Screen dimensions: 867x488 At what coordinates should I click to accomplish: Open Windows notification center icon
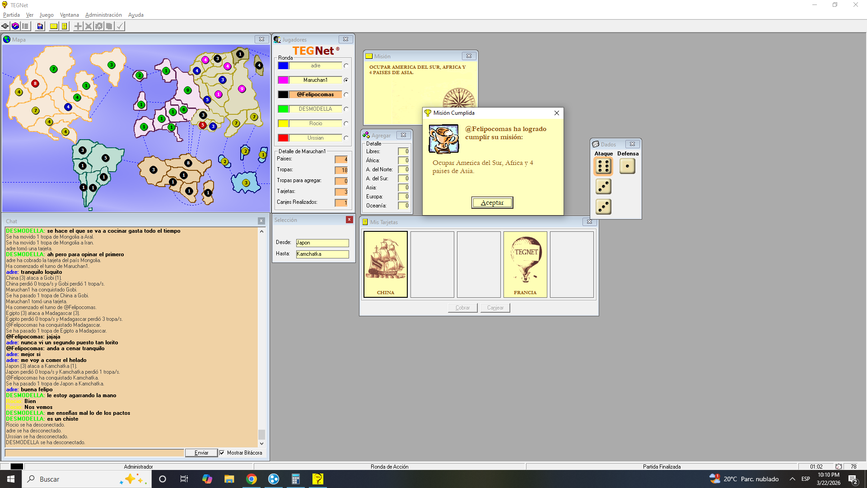pos(853,479)
